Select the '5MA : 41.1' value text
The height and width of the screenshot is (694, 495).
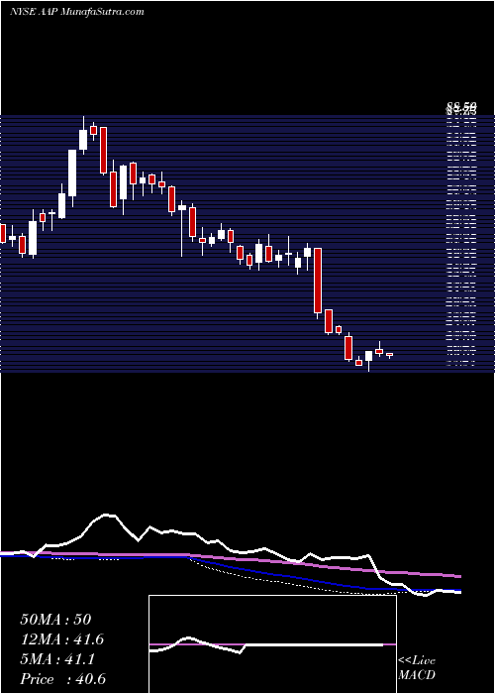pos(57,659)
